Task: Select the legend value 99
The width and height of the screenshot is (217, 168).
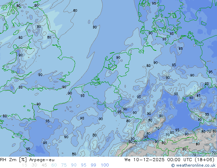Action: tap(93, 165)
